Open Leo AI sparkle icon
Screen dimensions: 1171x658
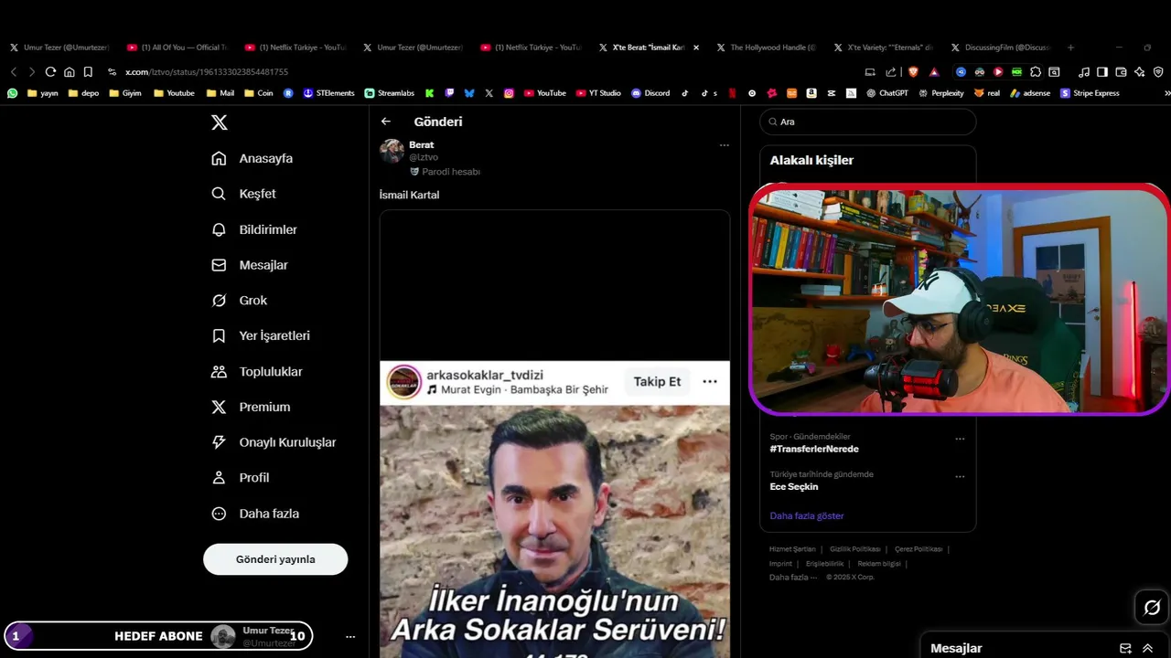click(1140, 71)
